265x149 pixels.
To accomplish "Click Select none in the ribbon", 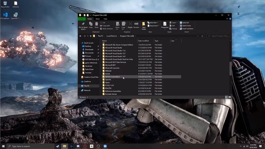I will (x=185, y=26).
